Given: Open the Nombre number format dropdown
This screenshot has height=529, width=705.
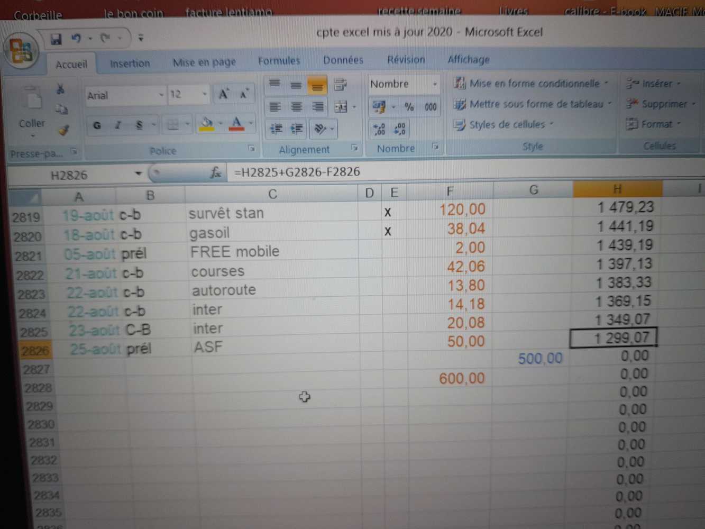Looking at the screenshot, I should click(x=435, y=84).
